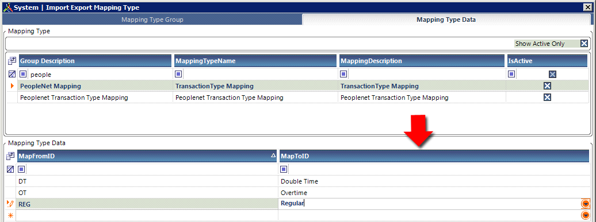The height and width of the screenshot is (222, 596).
Task: Open filter operator for Group Description column
Action: (x=23, y=74)
